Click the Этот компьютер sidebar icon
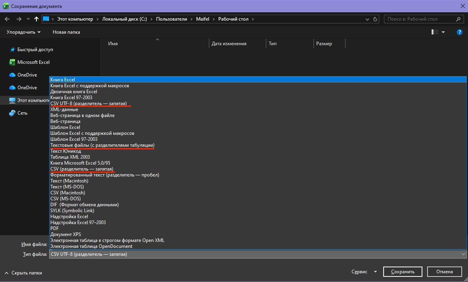The height and width of the screenshot is (282, 468). pos(12,100)
